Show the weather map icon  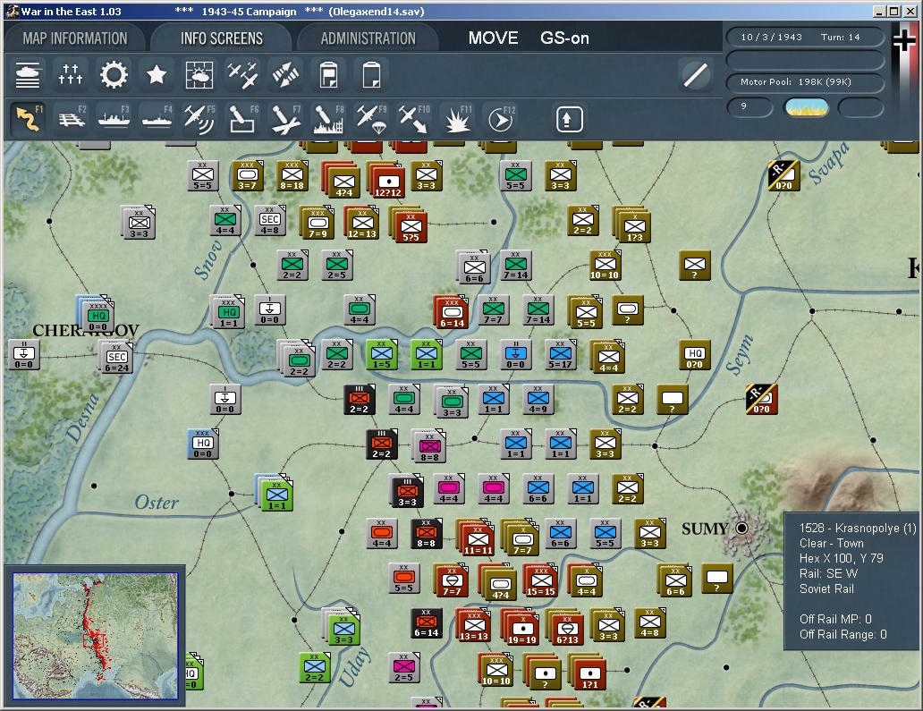tap(199, 75)
